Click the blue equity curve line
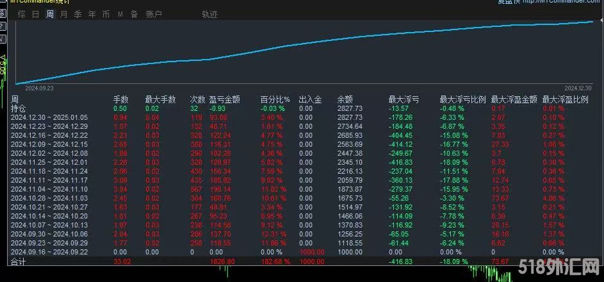604x282 pixels. pos(304,43)
